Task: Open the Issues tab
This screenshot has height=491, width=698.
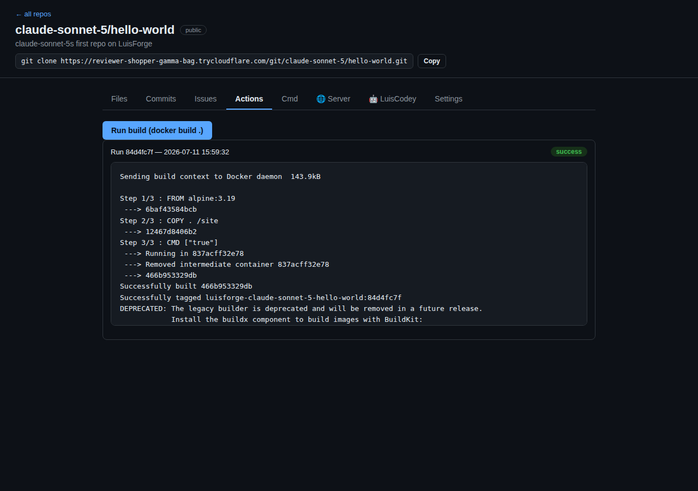Action: [206, 99]
